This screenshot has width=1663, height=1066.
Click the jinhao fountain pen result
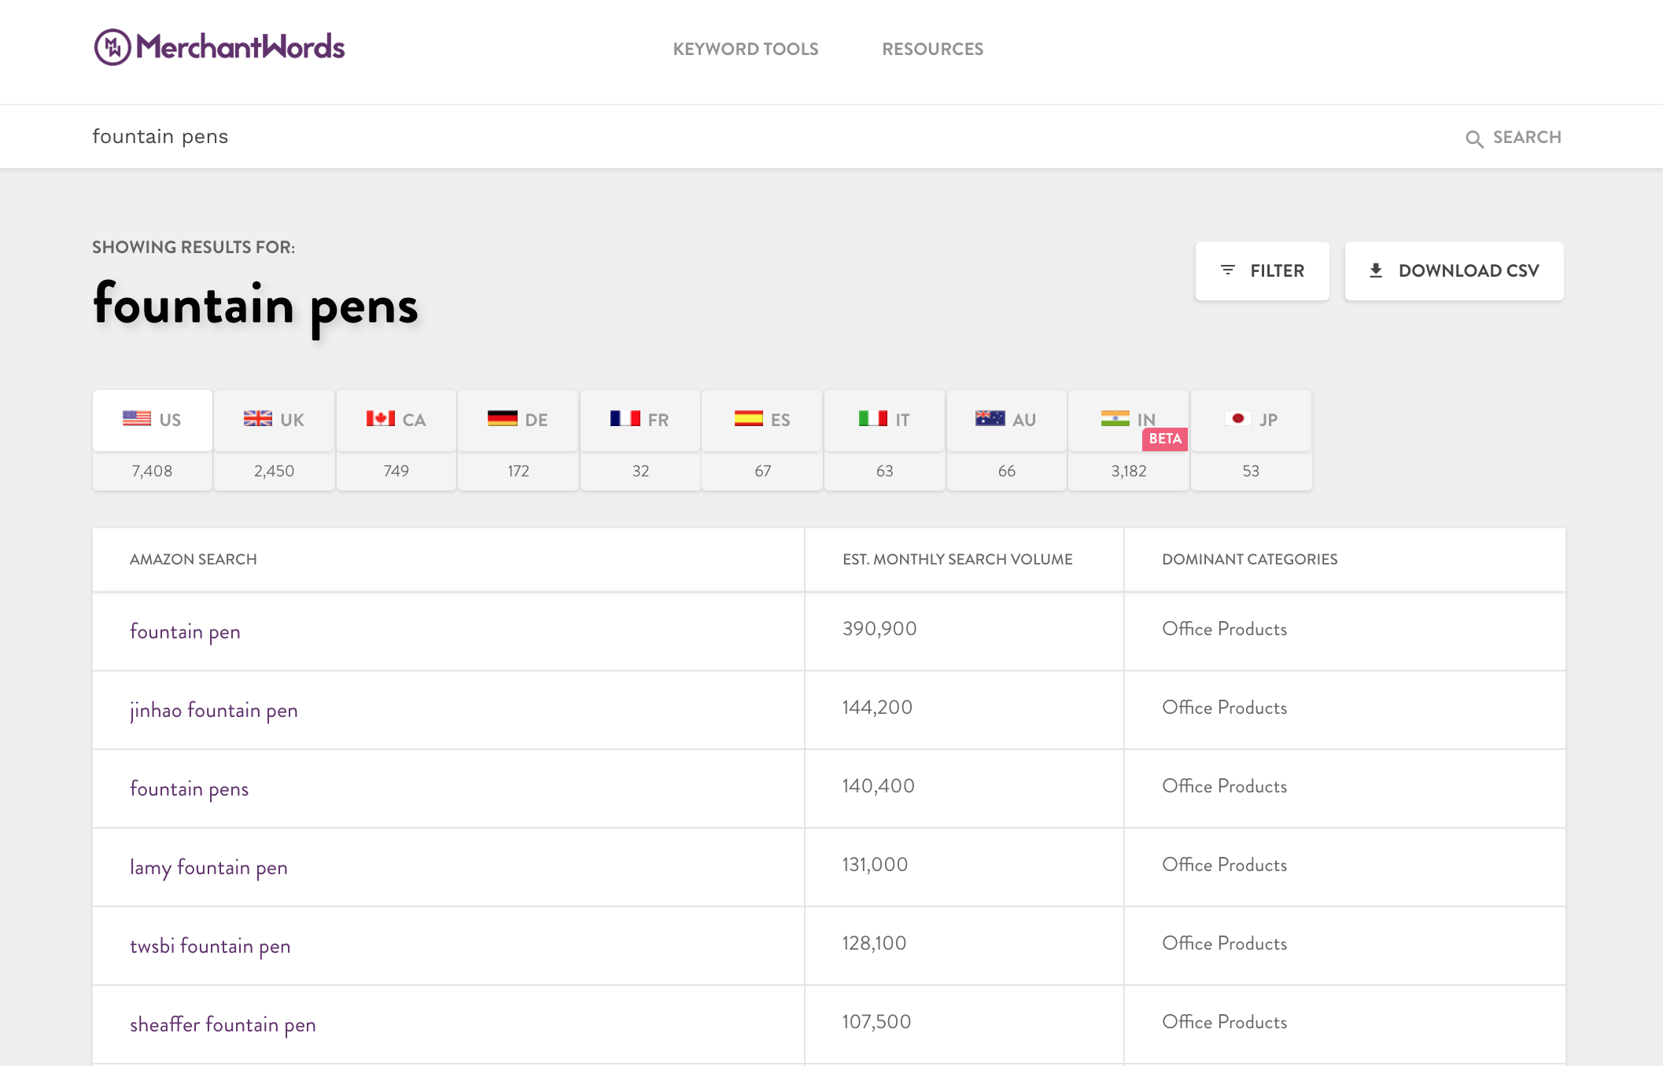(x=213, y=708)
